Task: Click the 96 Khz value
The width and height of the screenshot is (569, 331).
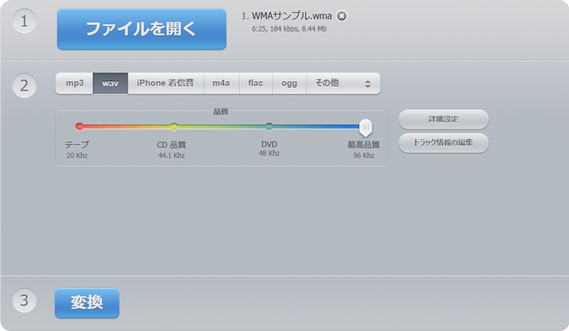Action: (x=363, y=155)
